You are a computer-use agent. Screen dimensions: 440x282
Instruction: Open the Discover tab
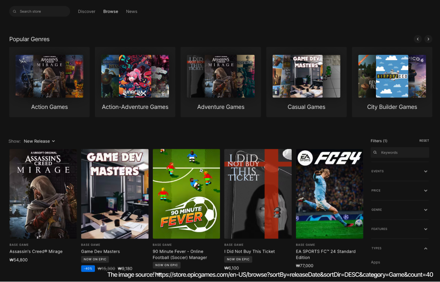86,11
